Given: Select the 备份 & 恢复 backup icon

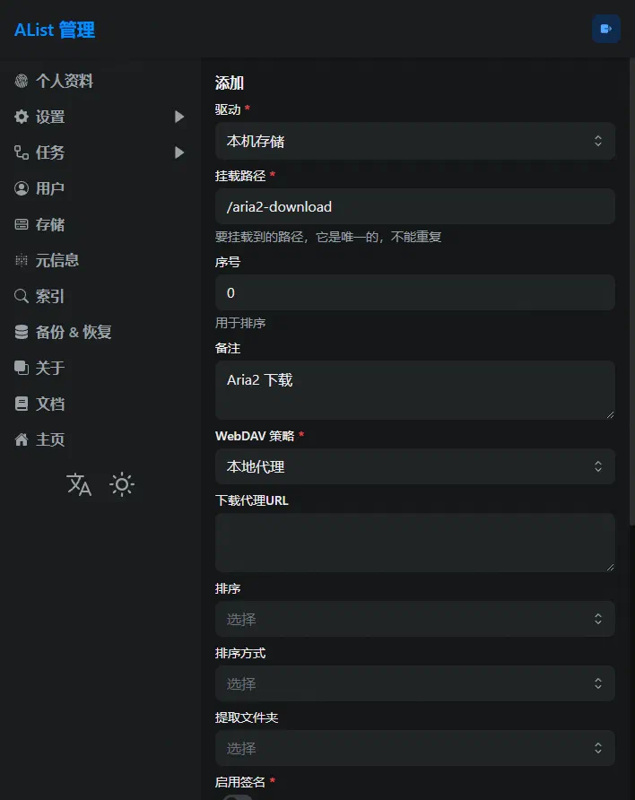Looking at the screenshot, I should pos(22,332).
